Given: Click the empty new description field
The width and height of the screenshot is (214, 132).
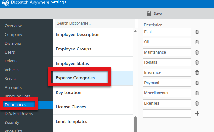Looking at the screenshot, I should (x=167, y=113).
